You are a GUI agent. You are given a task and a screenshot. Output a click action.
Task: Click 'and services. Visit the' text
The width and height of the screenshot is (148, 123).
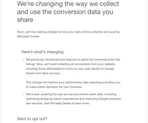pos(40,103)
